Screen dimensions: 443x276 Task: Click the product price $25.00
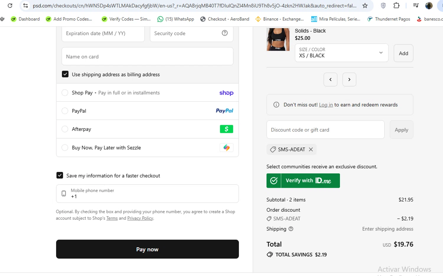302,38
